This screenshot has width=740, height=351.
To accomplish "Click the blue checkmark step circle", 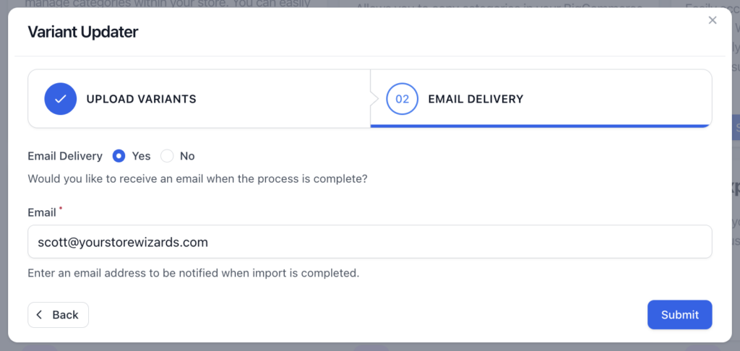I will [x=61, y=99].
